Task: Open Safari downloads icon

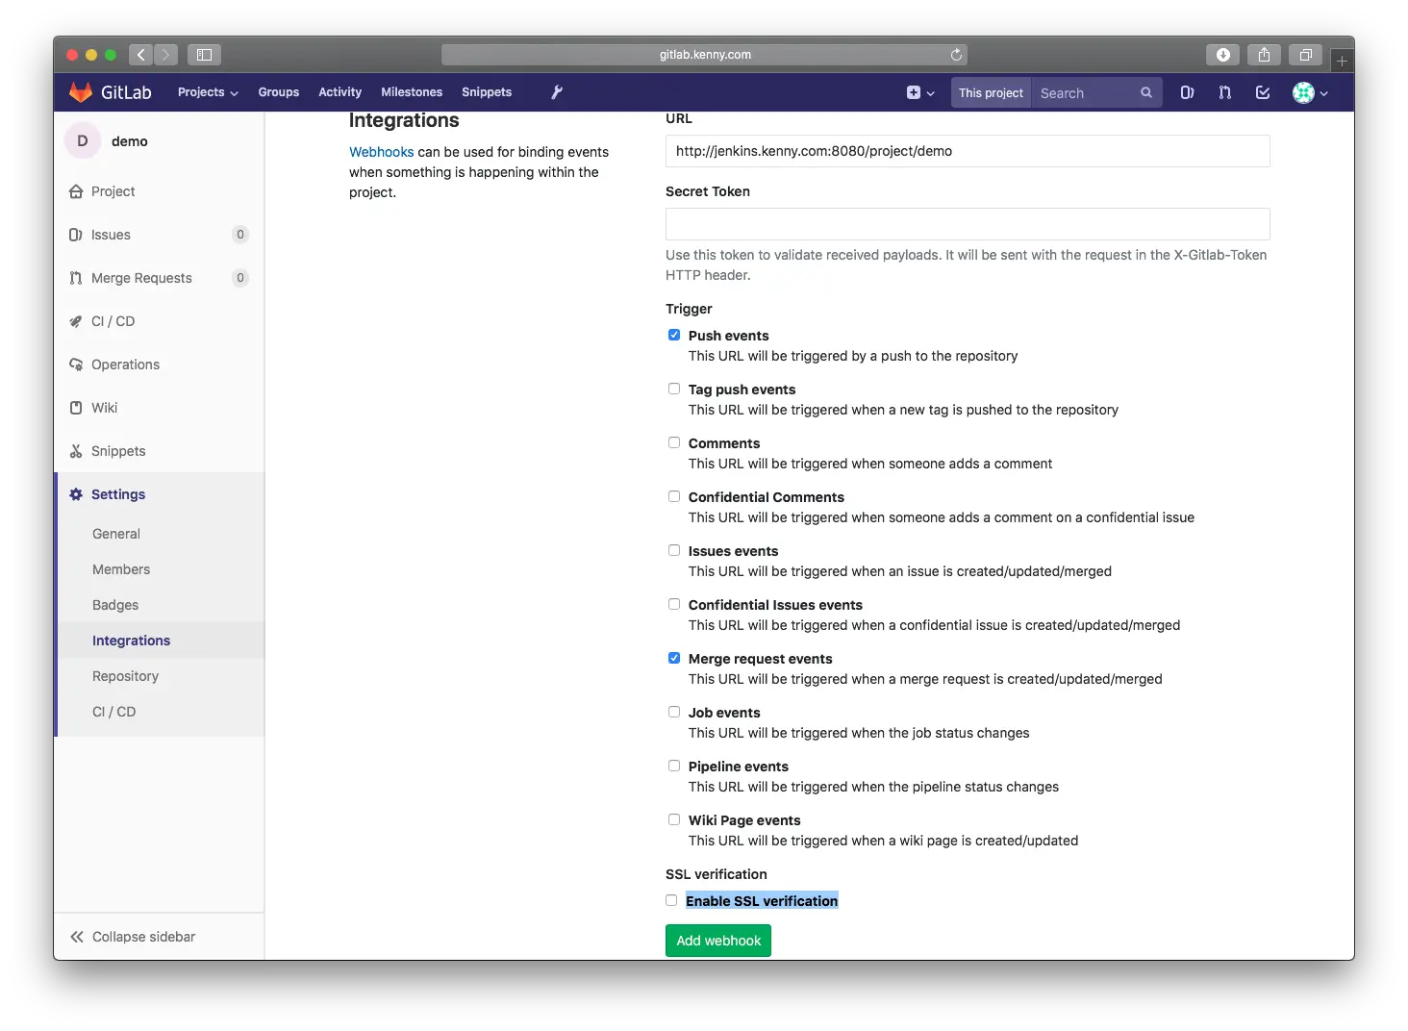Action: coord(1223,55)
